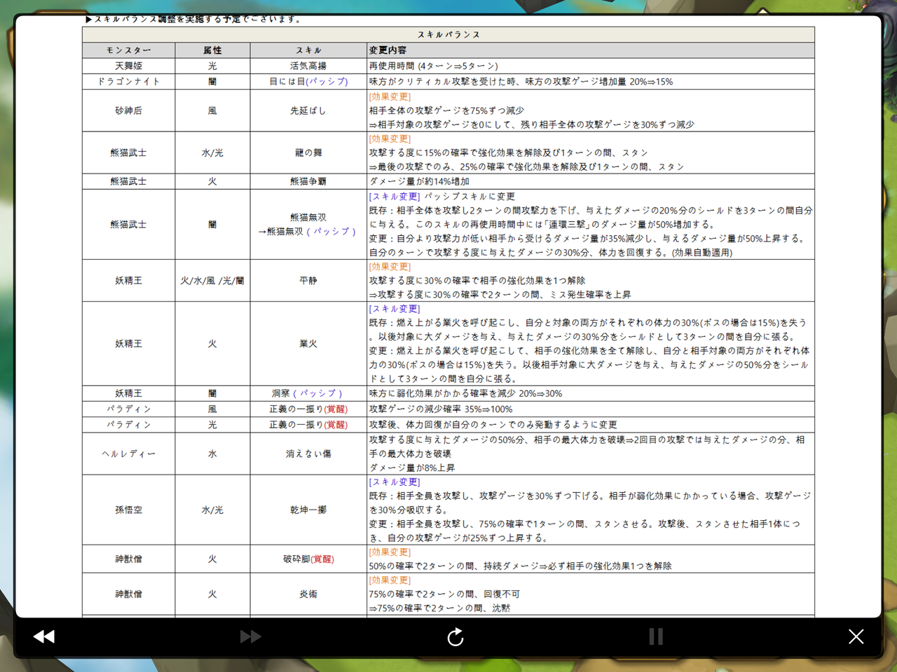Select the ダメージ量が8%上昇 text
Viewport: 897px width, 672px height.
point(412,468)
